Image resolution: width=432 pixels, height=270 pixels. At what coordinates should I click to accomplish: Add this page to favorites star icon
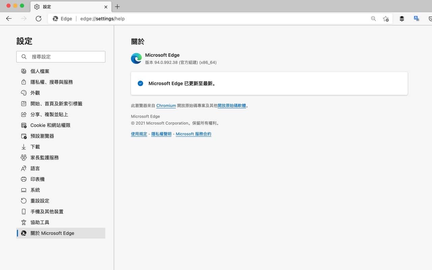386,19
